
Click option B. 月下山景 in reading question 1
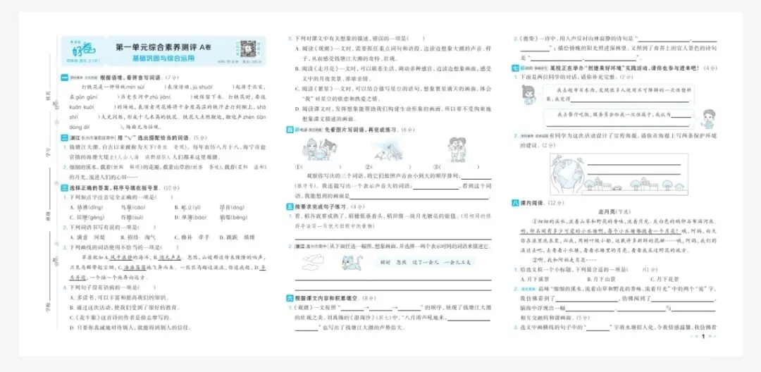click(x=601, y=279)
